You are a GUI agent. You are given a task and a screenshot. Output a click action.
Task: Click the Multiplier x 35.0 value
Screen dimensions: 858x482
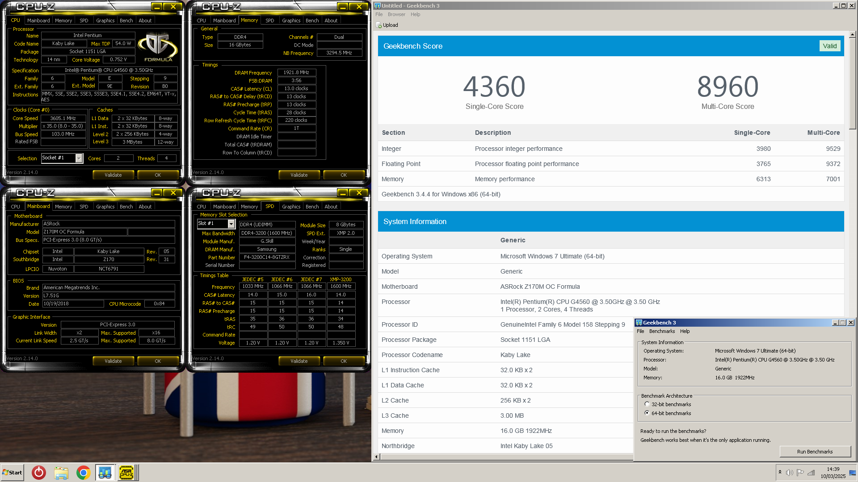point(63,126)
